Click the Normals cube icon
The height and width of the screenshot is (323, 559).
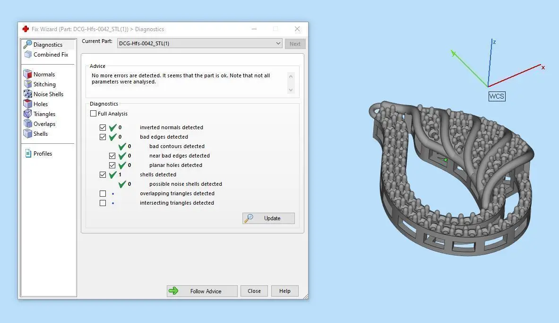(x=27, y=74)
